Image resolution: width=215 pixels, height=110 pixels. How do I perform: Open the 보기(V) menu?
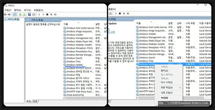click(x=27, y=10)
